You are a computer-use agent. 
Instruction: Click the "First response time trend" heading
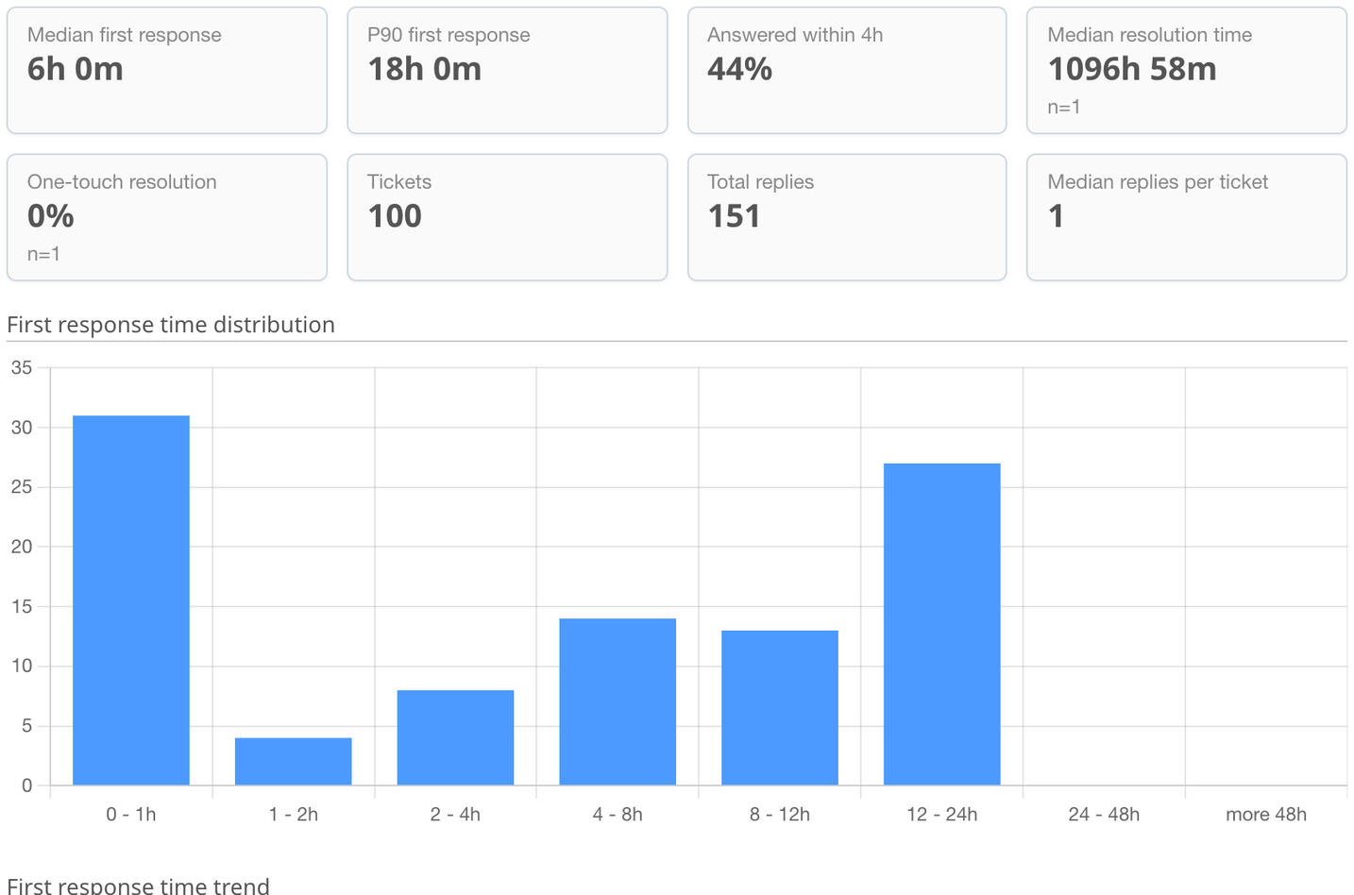click(138, 886)
